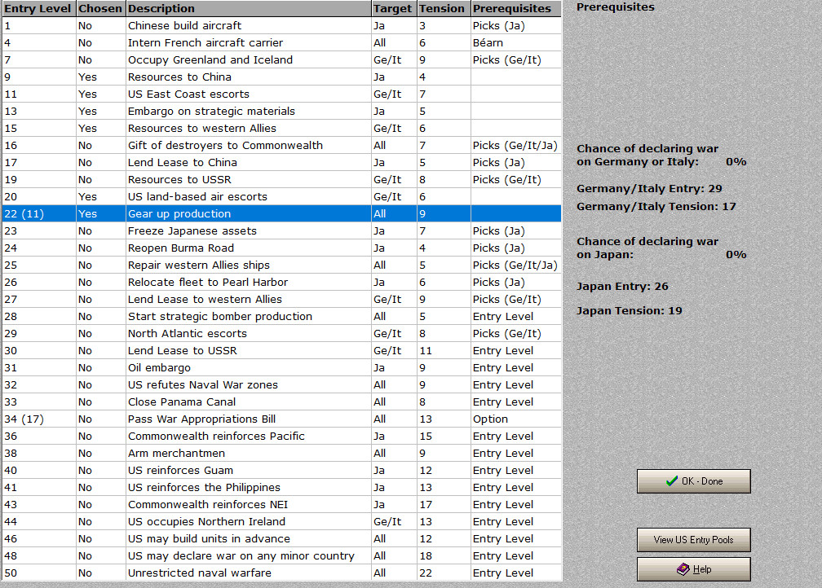Select the 'Chinese build aircraft' row

(x=281, y=26)
